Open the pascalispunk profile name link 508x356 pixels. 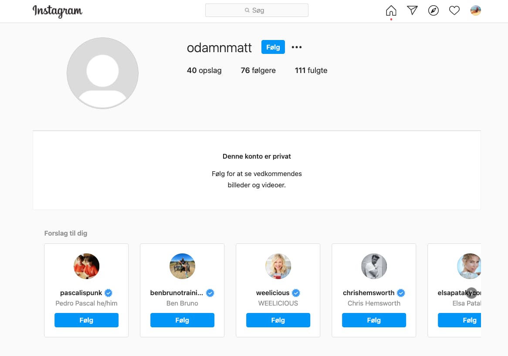point(81,293)
